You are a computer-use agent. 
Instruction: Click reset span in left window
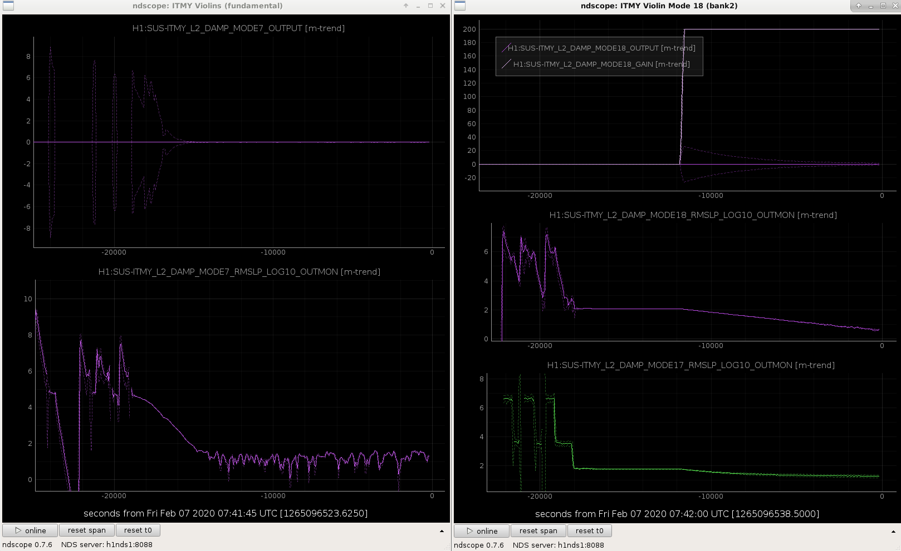click(87, 530)
